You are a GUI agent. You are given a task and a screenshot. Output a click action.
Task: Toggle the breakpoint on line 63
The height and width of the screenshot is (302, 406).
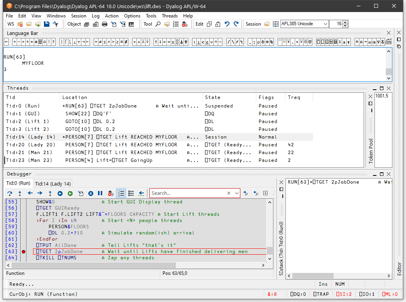point(24,252)
